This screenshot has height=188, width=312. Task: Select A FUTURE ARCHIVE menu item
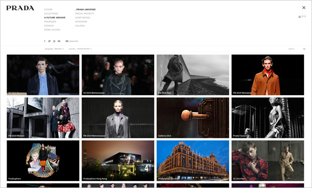(x=55, y=18)
